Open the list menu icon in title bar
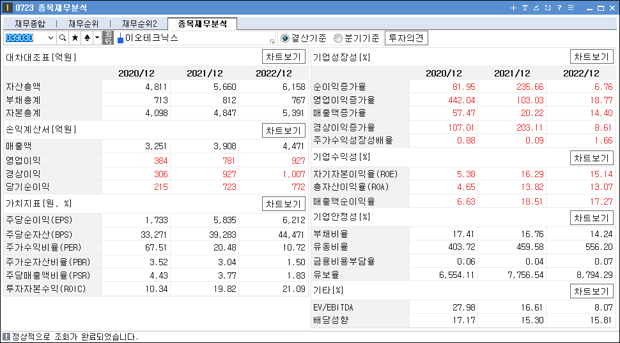Screen dimensions: 620x343 [x=571, y=8]
